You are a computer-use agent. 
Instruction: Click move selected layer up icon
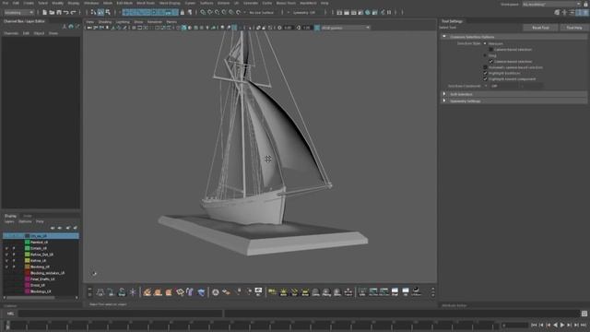(x=53, y=228)
